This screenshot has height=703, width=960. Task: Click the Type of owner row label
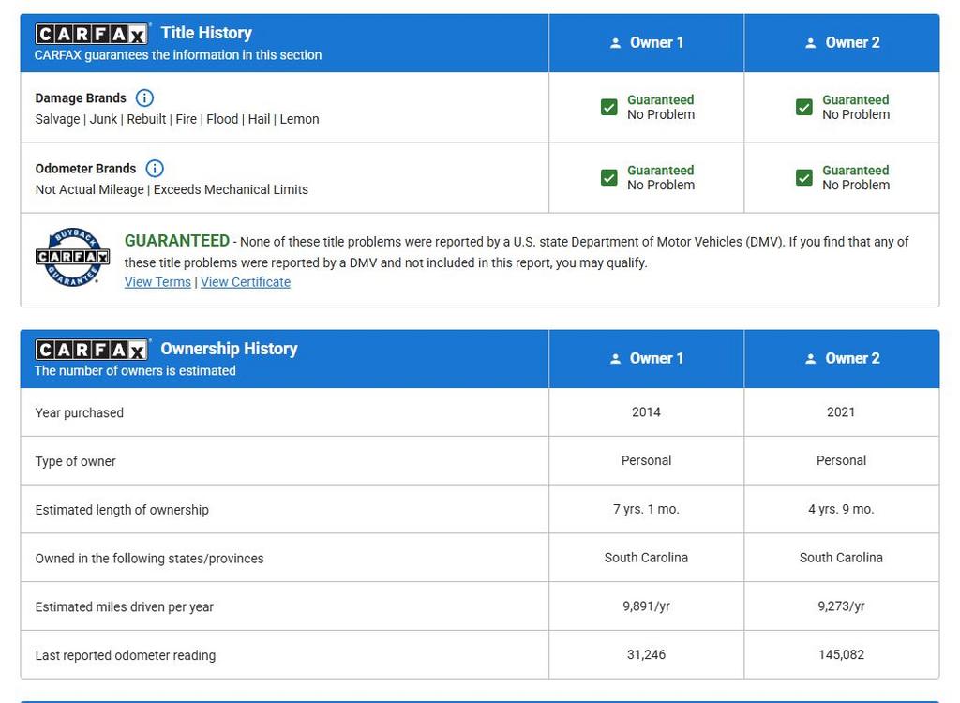point(75,461)
